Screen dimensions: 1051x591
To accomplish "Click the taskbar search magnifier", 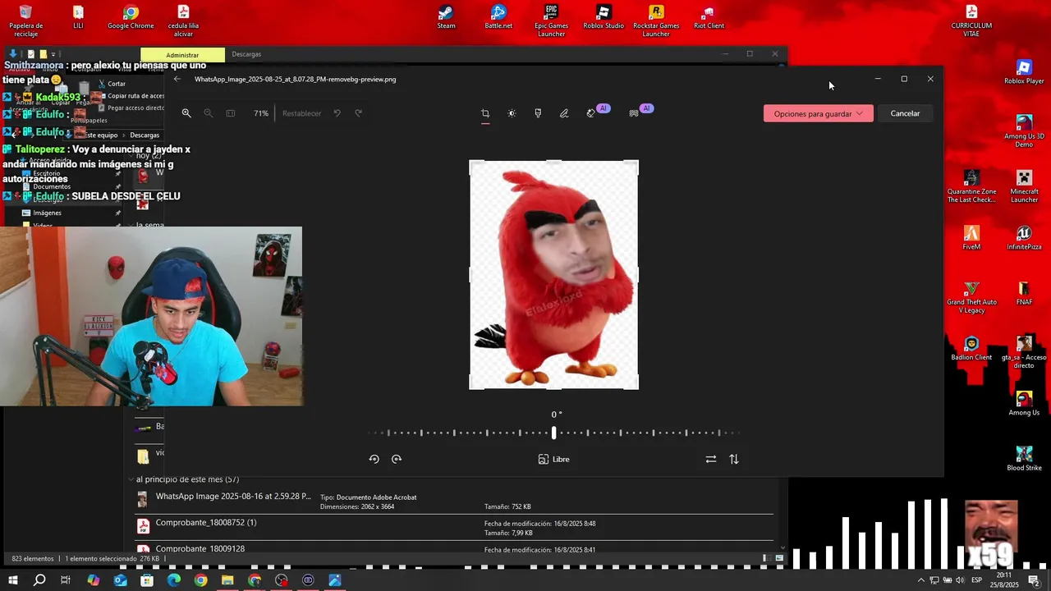I will coord(39,580).
